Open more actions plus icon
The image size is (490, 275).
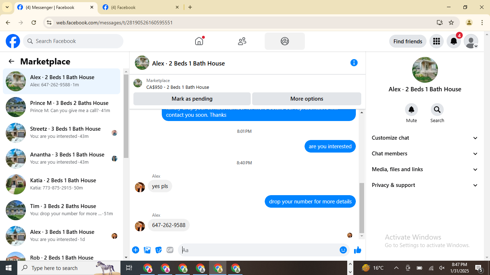[x=136, y=250]
